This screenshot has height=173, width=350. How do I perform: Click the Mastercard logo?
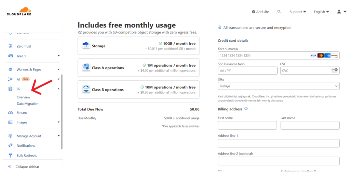click(321, 55)
